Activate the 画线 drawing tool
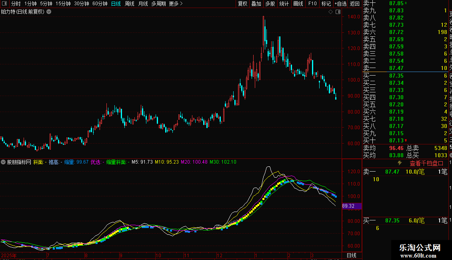 [x=298, y=4]
